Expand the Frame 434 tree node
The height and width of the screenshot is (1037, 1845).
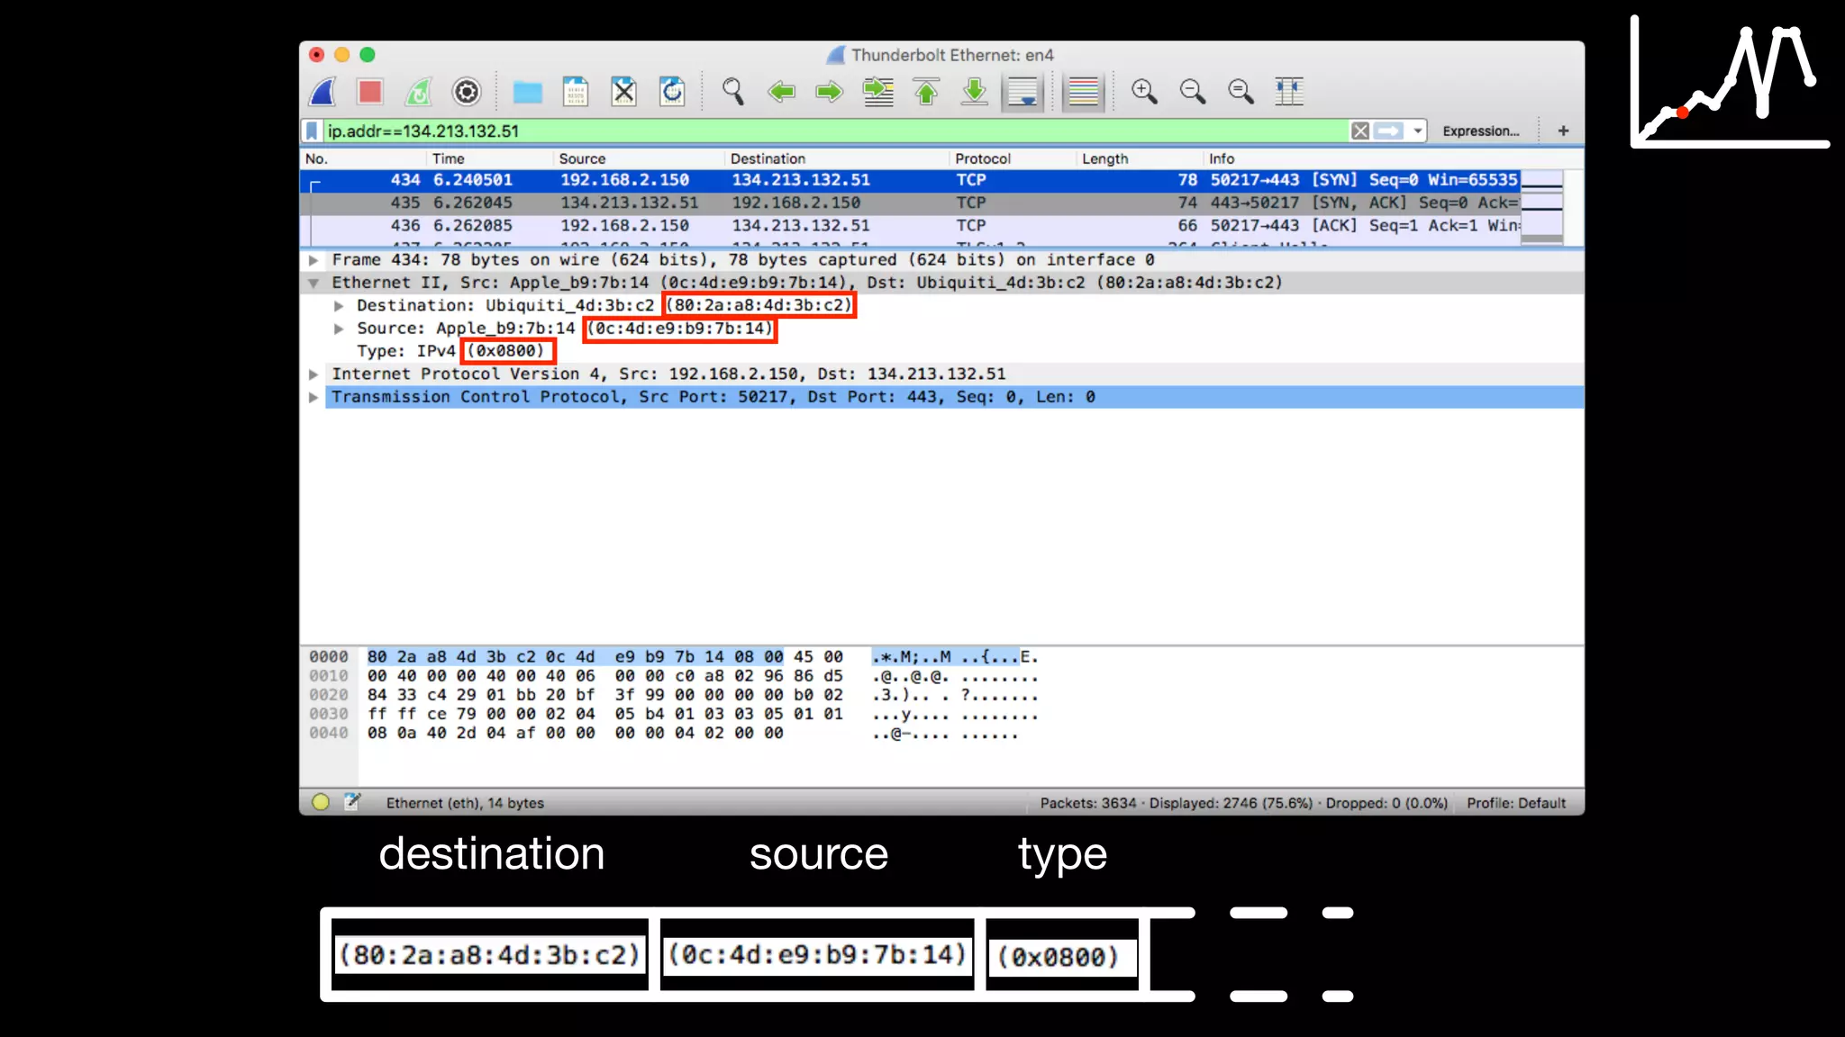[x=313, y=260]
